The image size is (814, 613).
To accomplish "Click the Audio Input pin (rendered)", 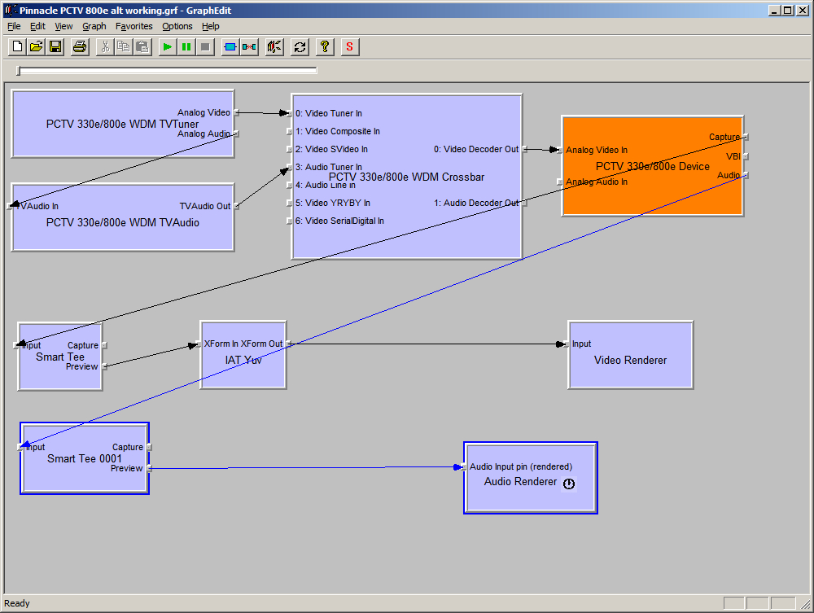I will pyautogui.click(x=464, y=466).
